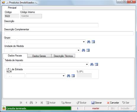Focus the Descrição text field
137x112 pixels.
click(51, 25)
